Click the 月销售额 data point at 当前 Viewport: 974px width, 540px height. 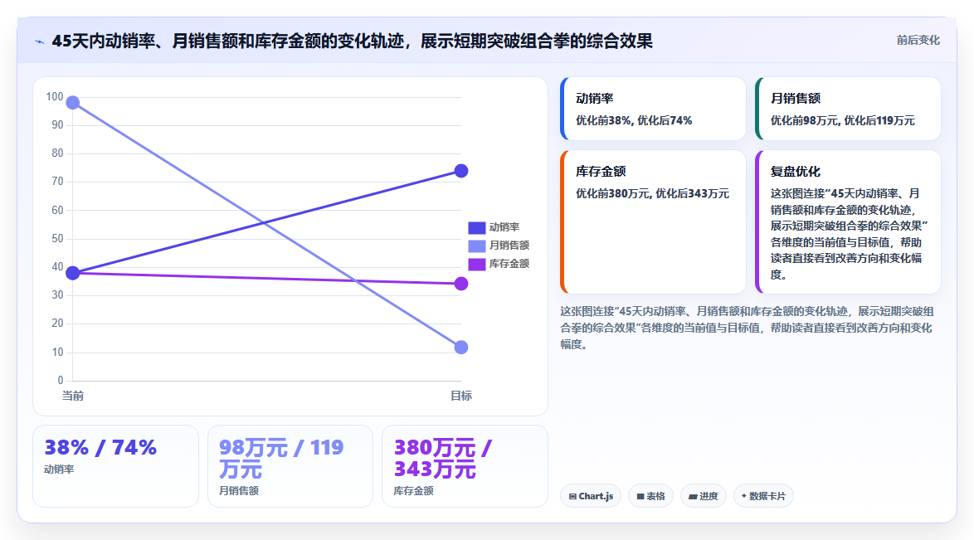click(x=73, y=103)
